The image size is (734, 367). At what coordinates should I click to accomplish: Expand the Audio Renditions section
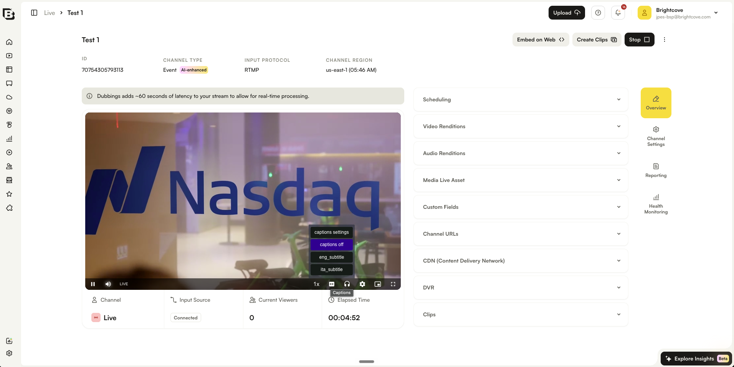521,153
